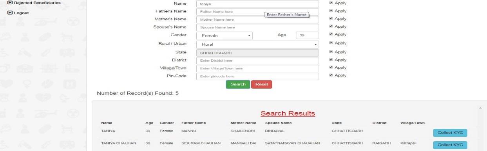
Task: Focus the Father's Name input field
Action: tap(257, 12)
